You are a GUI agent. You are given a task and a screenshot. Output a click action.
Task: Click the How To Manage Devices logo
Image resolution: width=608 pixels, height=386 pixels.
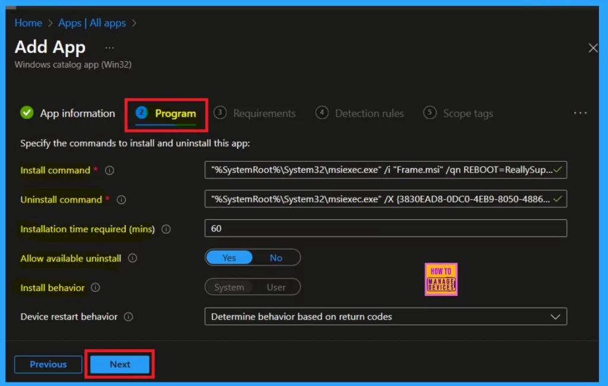pos(441,279)
